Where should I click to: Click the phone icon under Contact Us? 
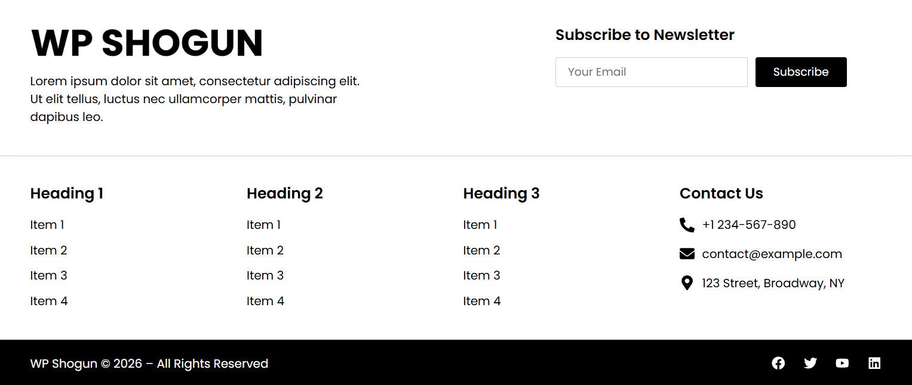[x=687, y=225]
